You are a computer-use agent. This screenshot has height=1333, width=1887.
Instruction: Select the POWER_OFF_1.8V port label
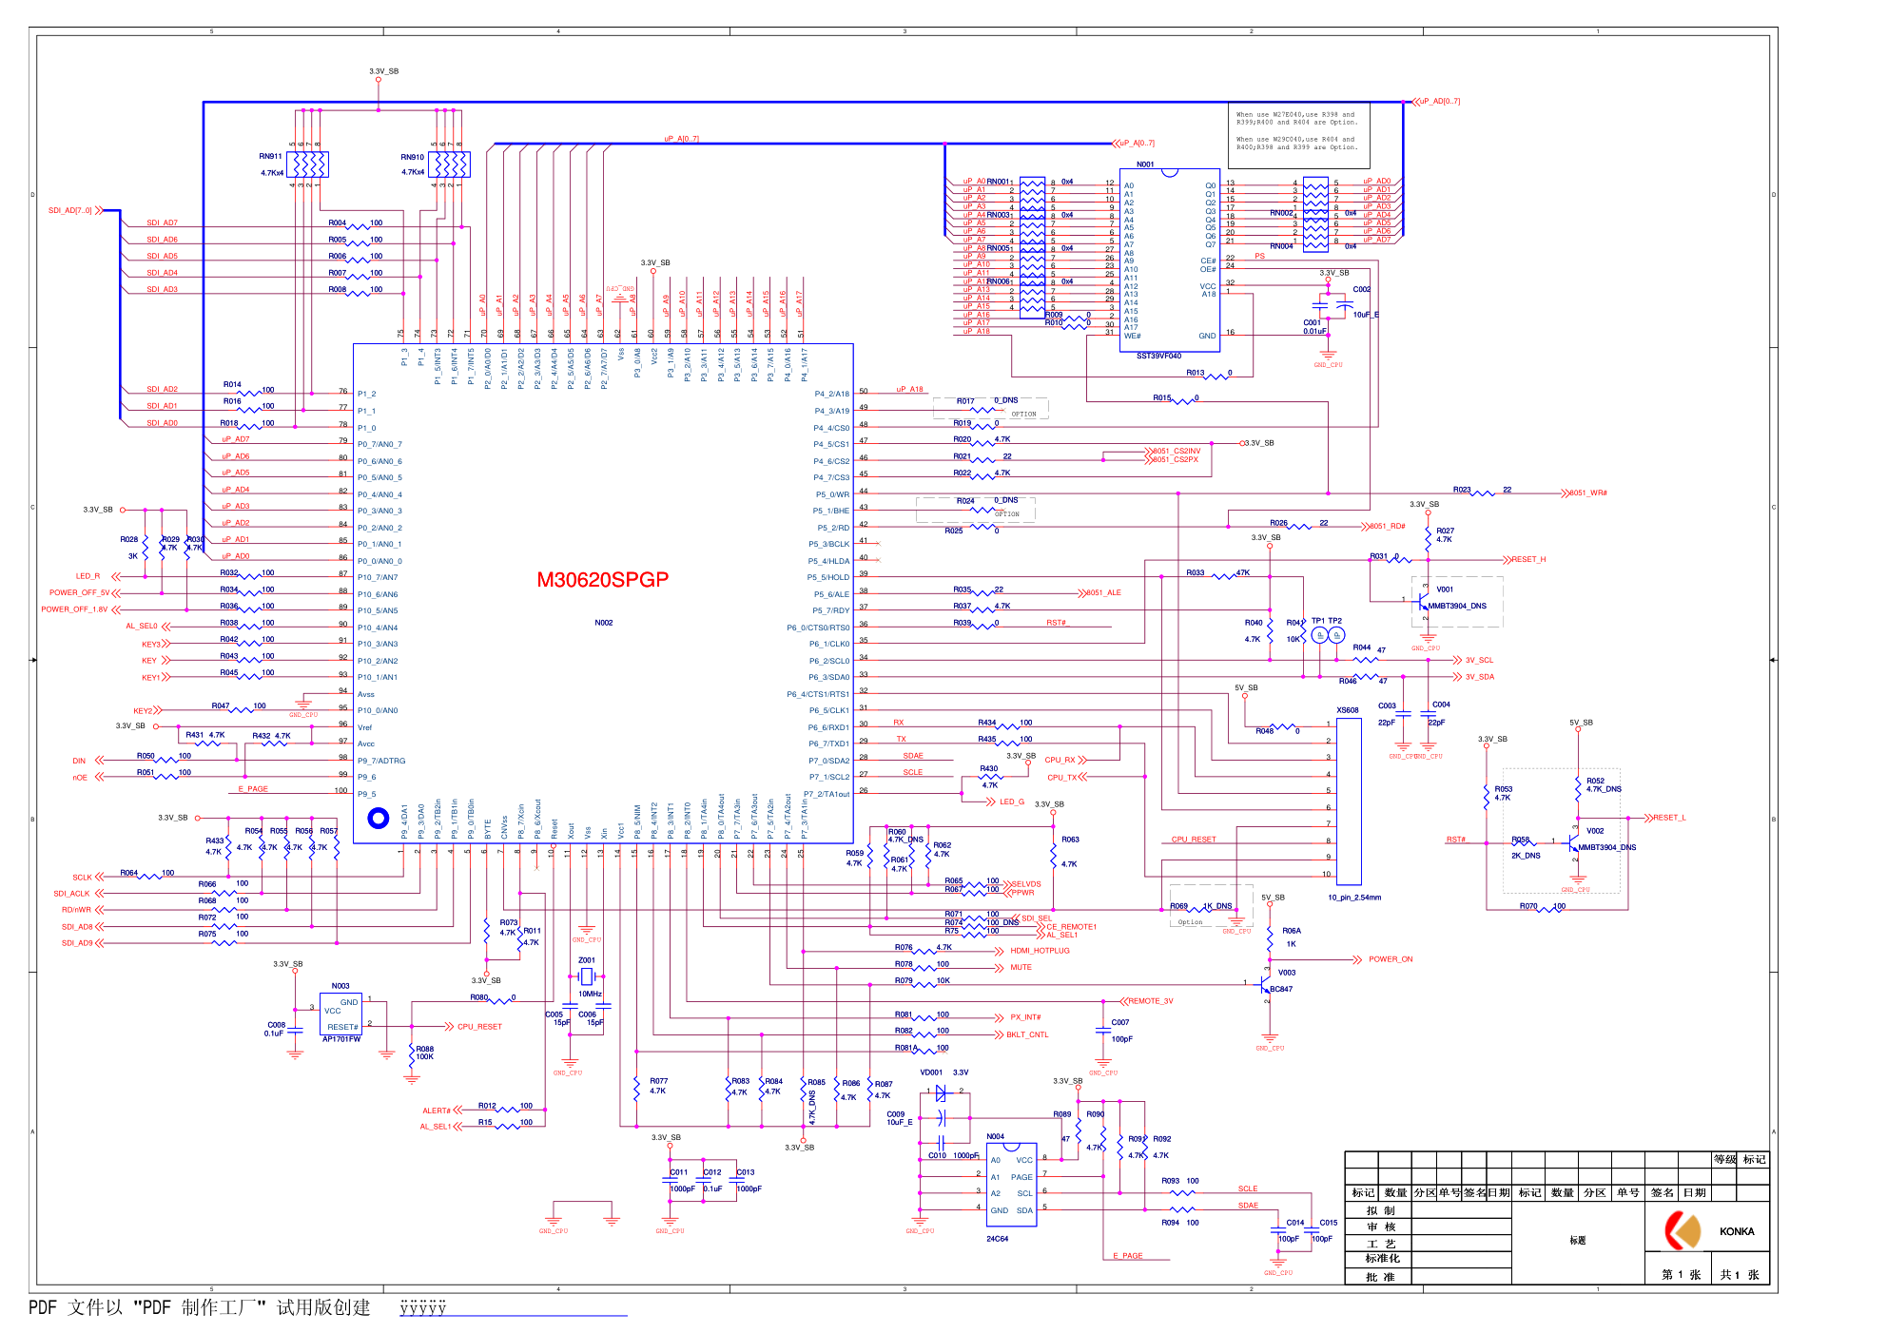point(74,609)
